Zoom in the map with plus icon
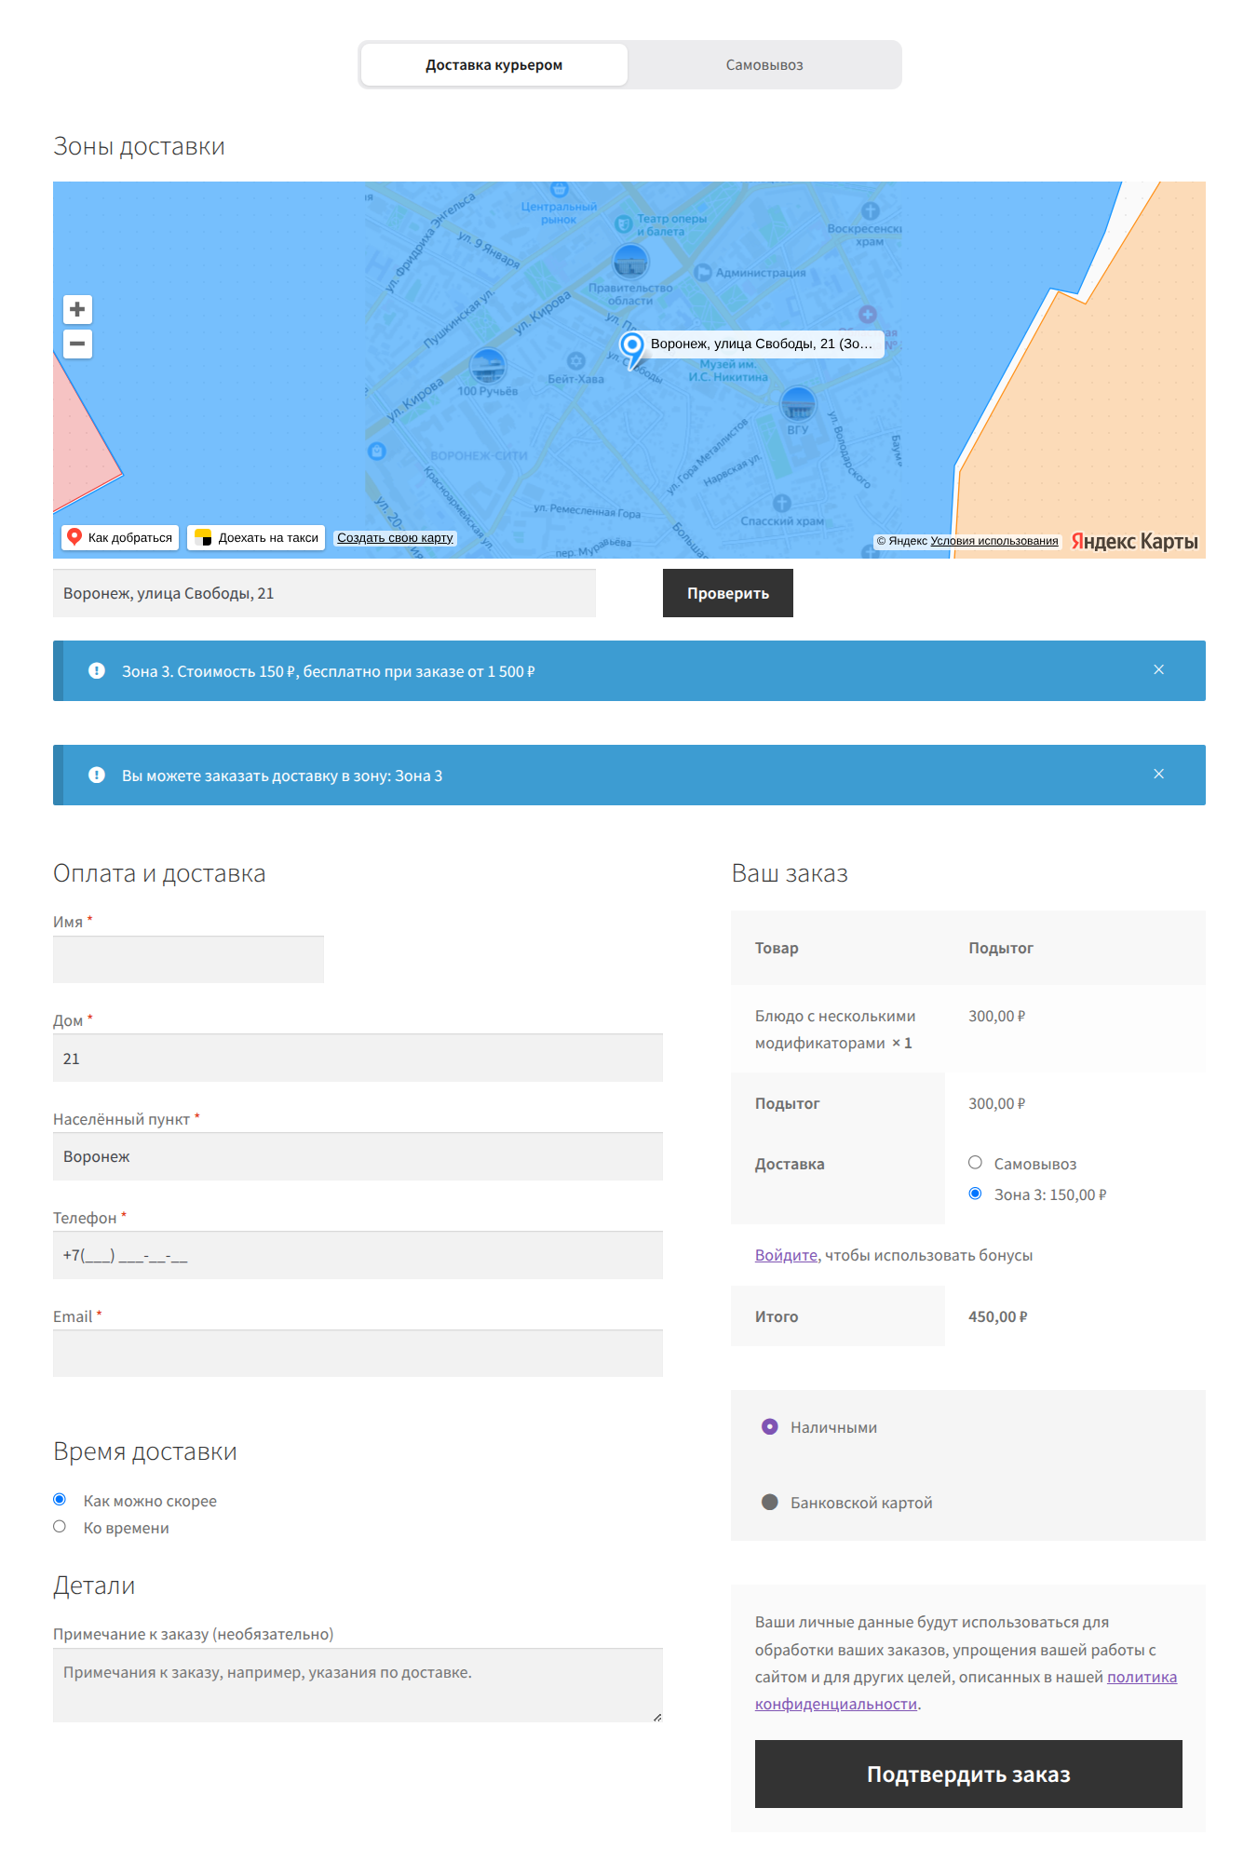This screenshot has width=1257, height=1862. 77,309
